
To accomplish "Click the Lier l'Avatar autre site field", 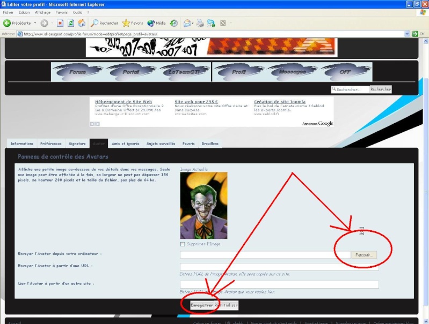I will (279, 285).
